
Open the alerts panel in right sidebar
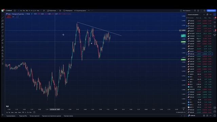[x=215, y=18]
